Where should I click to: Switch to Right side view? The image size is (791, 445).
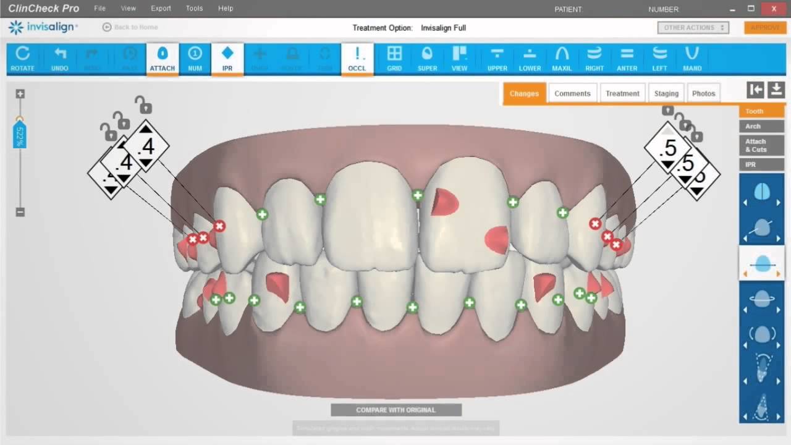[594, 59]
